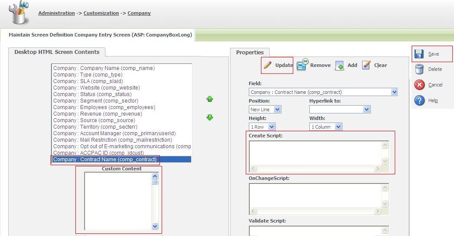The height and width of the screenshot is (236, 454).
Task: Click the Save text link
Action: point(434,54)
